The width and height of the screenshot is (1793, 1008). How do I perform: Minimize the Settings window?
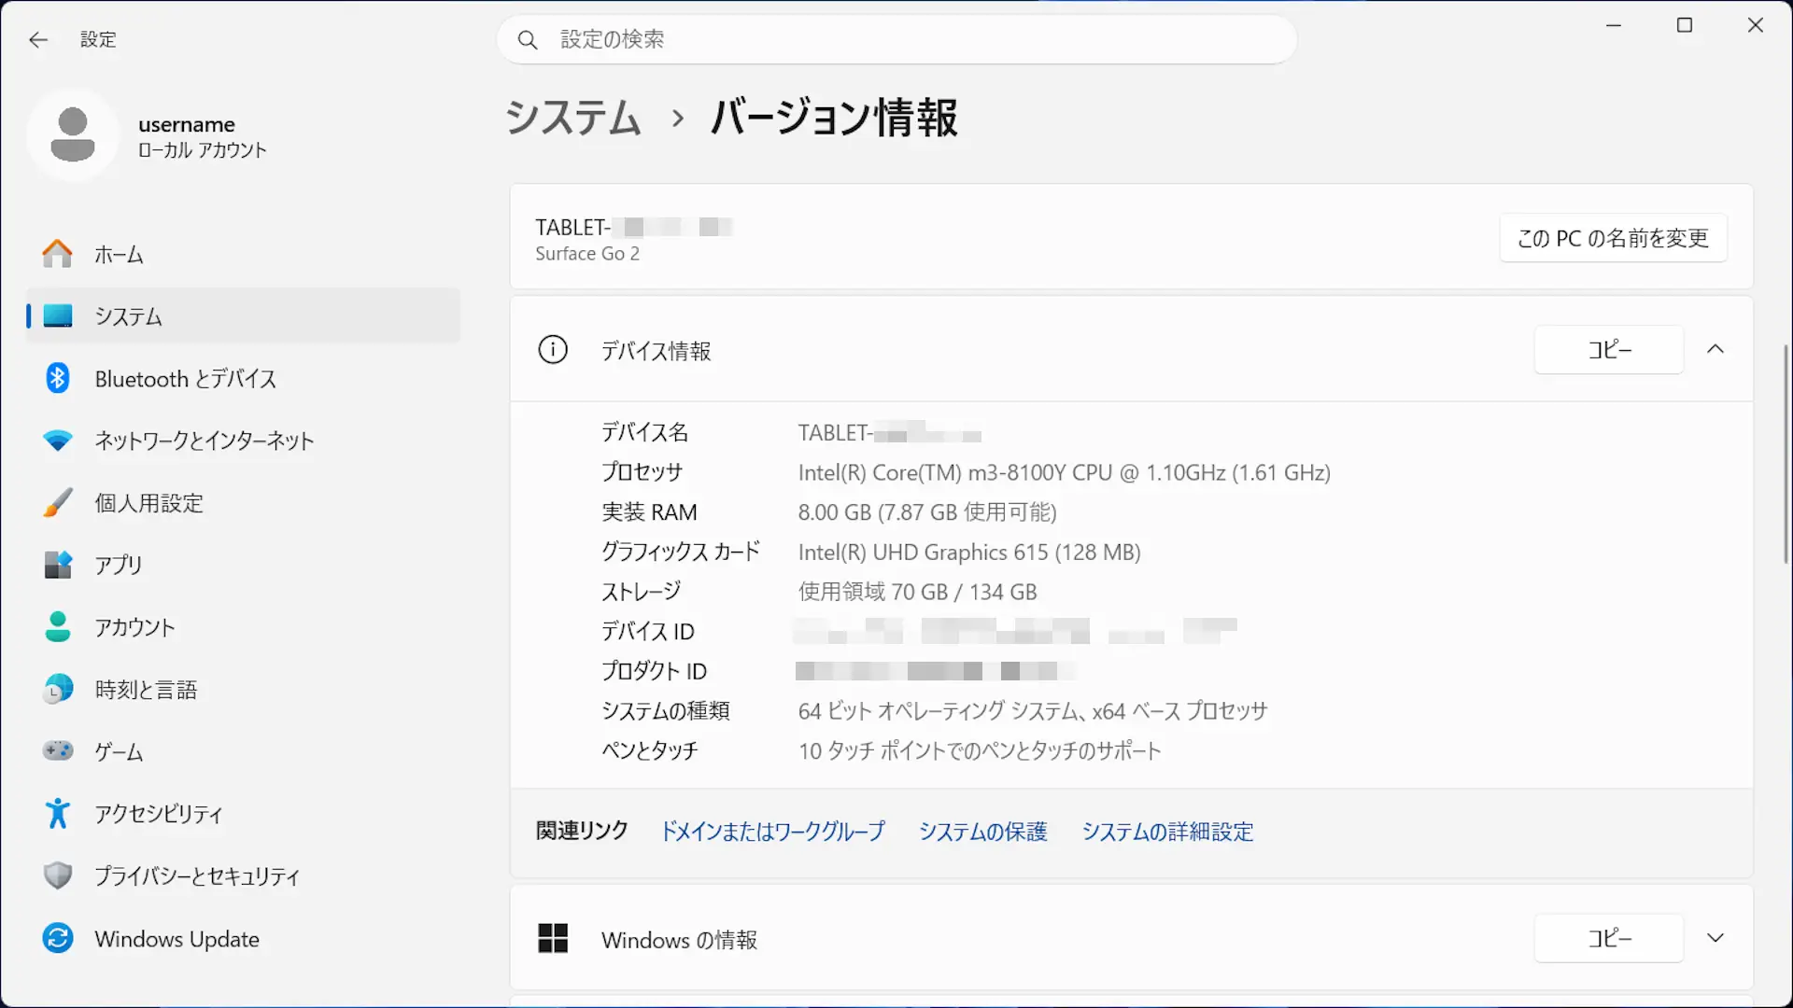point(1614,25)
